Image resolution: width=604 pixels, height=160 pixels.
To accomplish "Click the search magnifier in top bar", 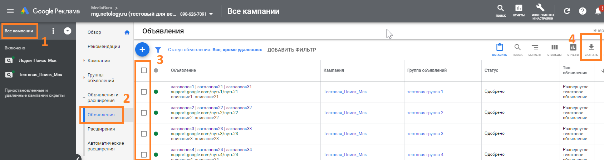I will click(501, 9).
